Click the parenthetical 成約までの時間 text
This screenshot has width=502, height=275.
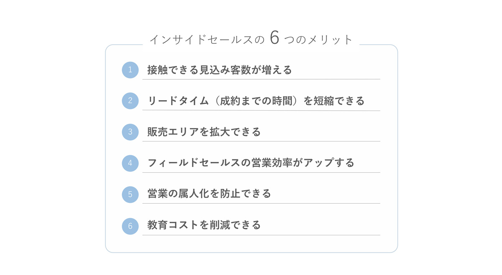click(256, 101)
